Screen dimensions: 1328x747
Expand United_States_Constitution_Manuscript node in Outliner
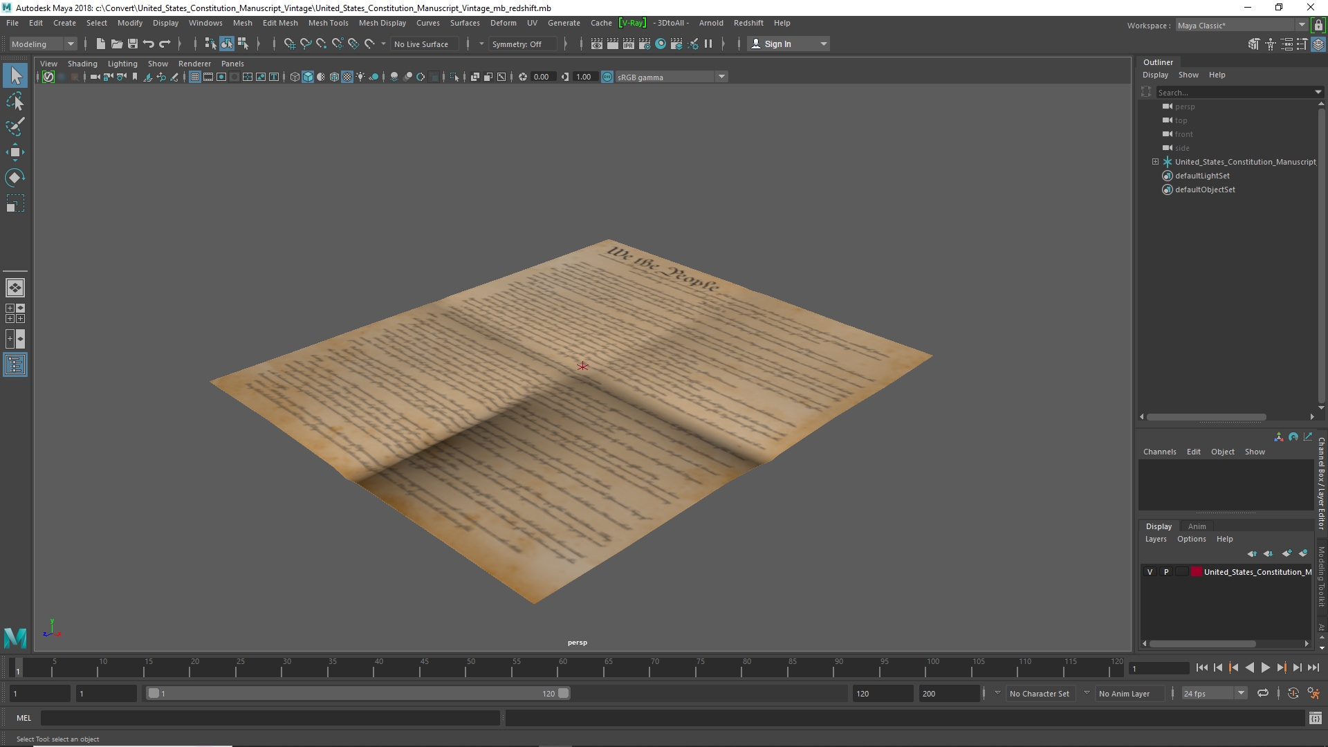[x=1155, y=162]
